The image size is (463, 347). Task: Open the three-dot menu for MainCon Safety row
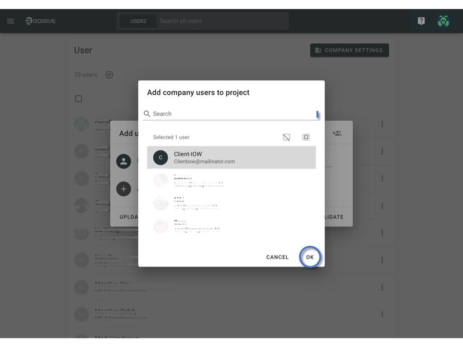click(x=382, y=314)
